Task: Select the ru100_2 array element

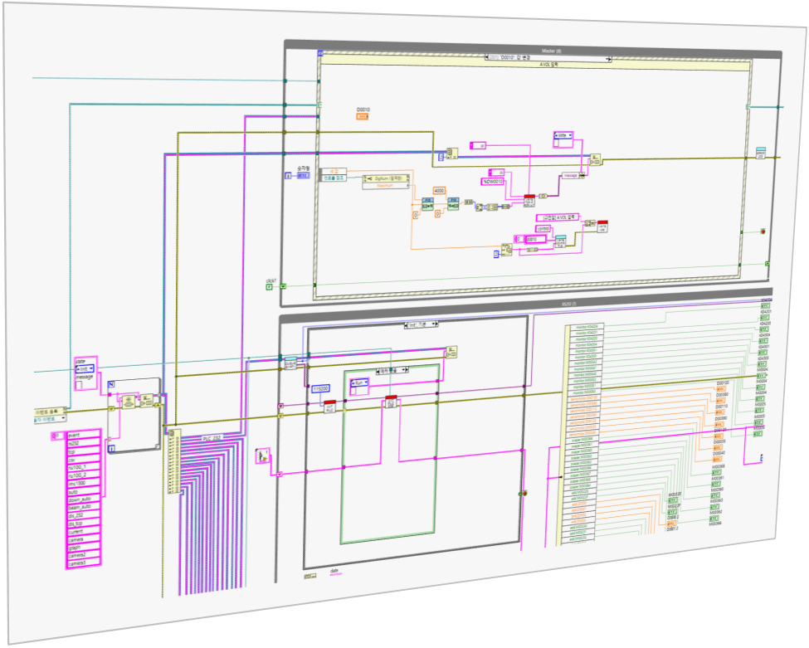Action: coord(84,475)
